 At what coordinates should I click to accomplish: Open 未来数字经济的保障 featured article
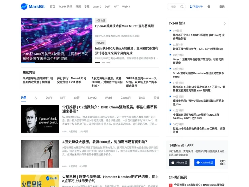38,80
